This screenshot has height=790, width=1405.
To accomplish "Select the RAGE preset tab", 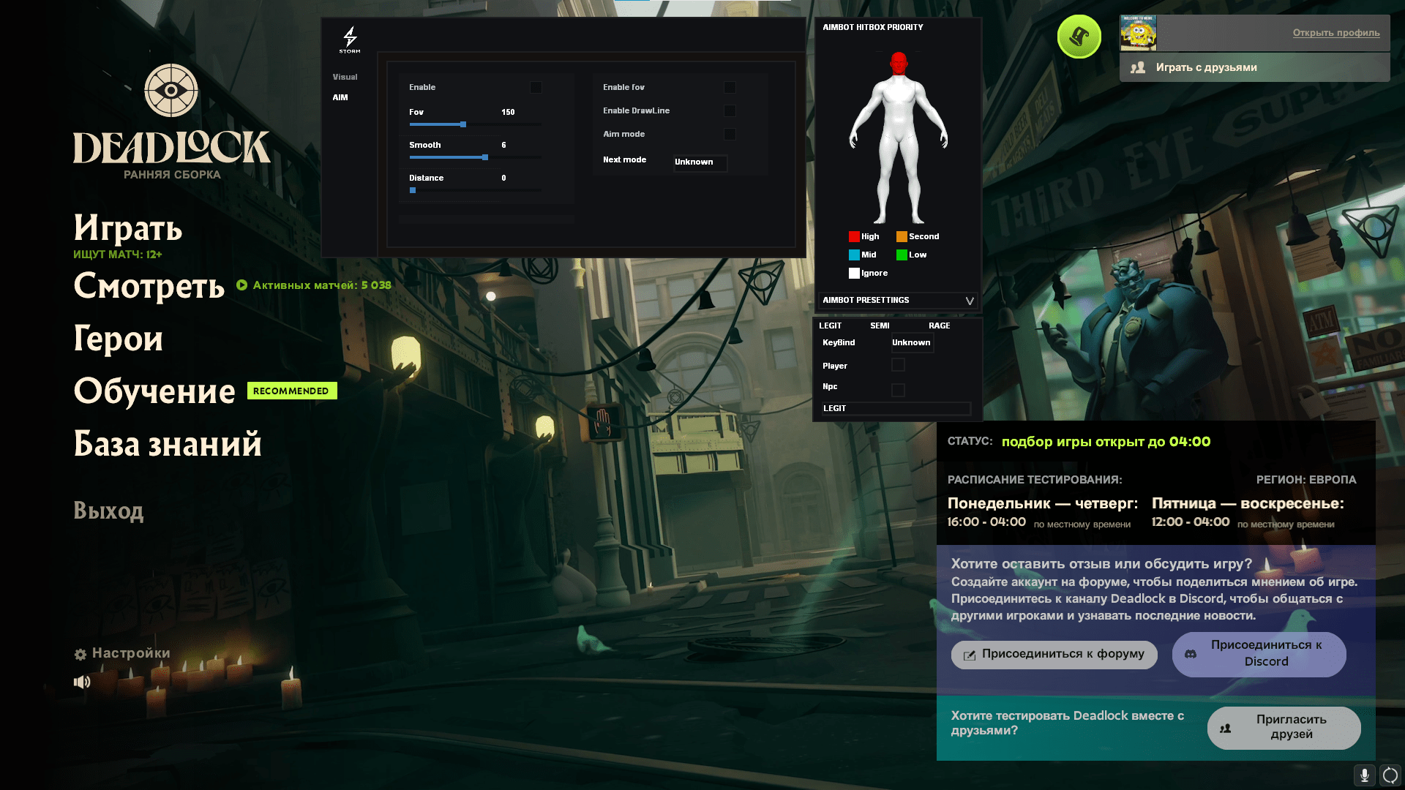I will 939,326.
